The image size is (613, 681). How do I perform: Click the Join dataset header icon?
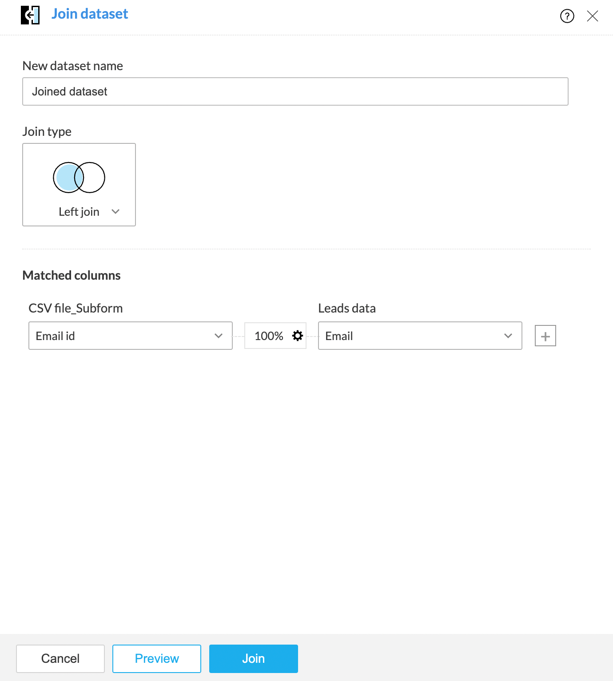click(30, 15)
